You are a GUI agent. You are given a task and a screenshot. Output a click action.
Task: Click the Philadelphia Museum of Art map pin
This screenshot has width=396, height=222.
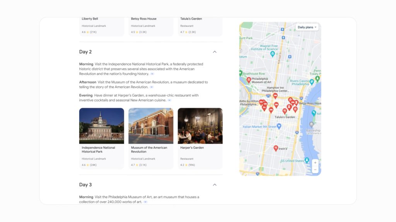249,80
